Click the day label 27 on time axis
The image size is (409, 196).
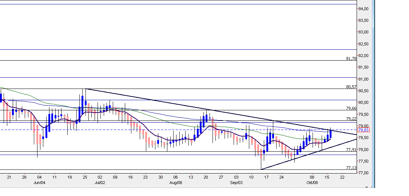[x=221, y=177]
